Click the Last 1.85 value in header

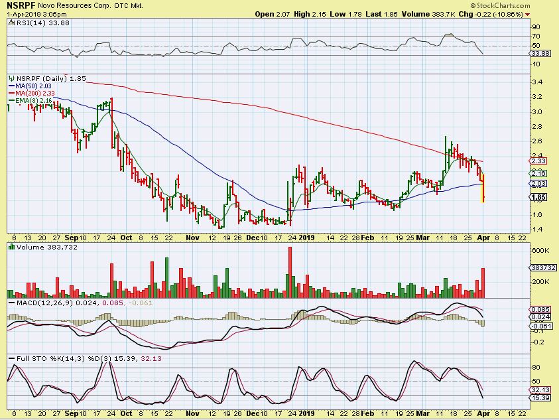381,15
